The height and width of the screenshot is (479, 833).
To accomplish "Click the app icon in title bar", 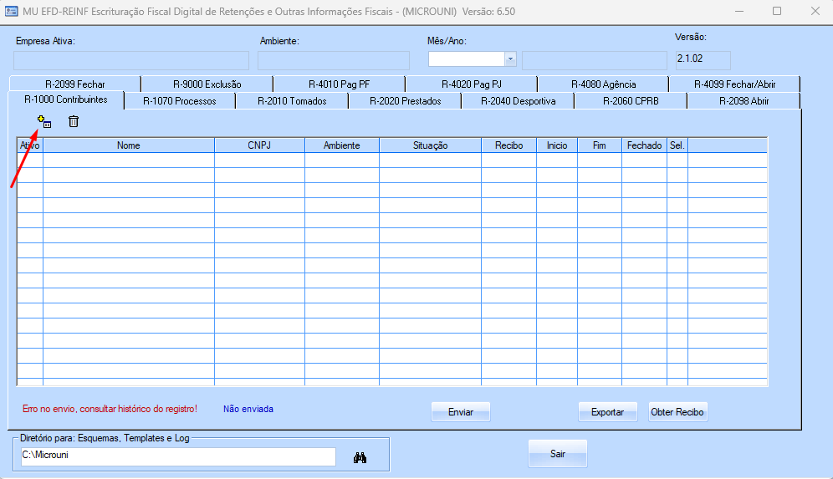I will click(11, 11).
